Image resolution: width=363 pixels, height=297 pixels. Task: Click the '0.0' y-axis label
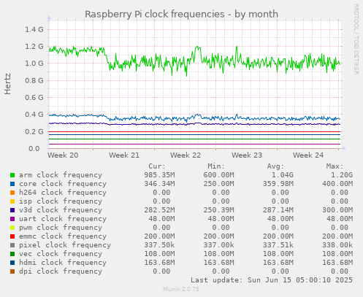(34, 149)
